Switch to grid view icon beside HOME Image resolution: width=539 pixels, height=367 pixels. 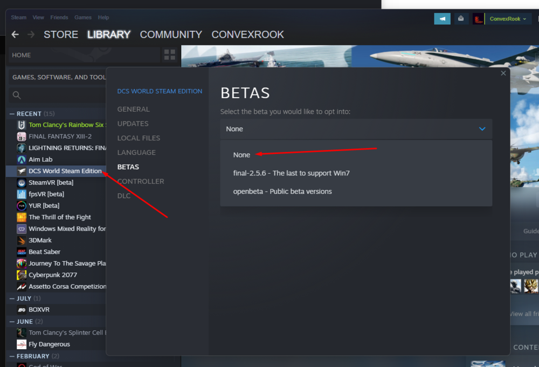(169, 55)
